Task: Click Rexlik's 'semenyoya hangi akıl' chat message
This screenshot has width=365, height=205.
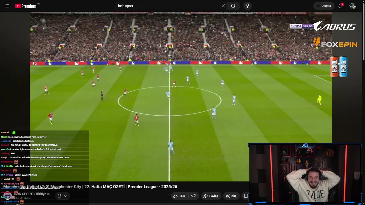Action: coord(24,137)
